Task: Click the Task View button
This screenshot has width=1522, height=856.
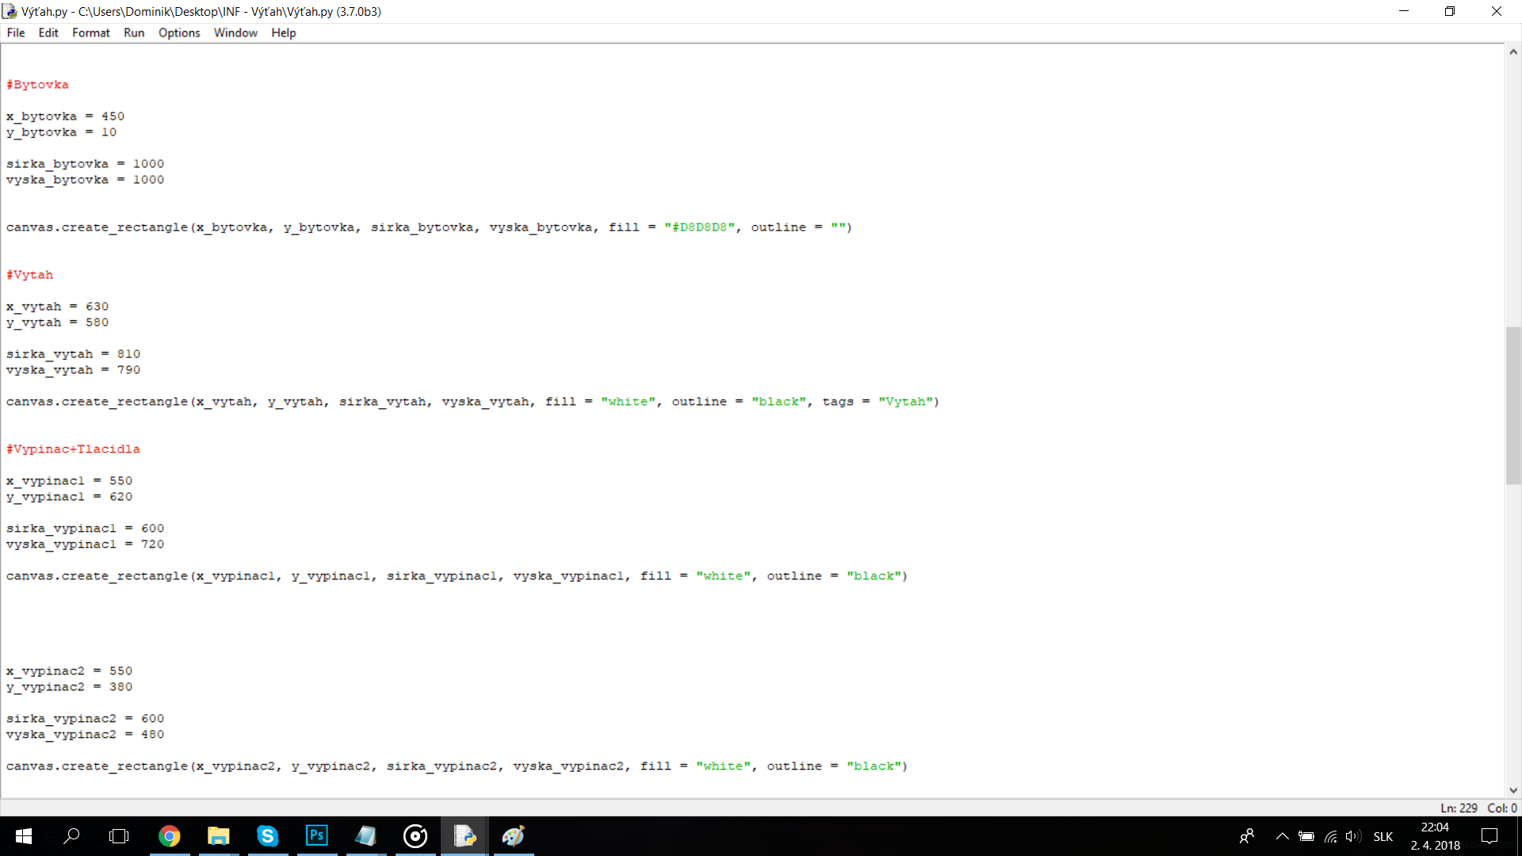Action: click(x=119, y=836)
